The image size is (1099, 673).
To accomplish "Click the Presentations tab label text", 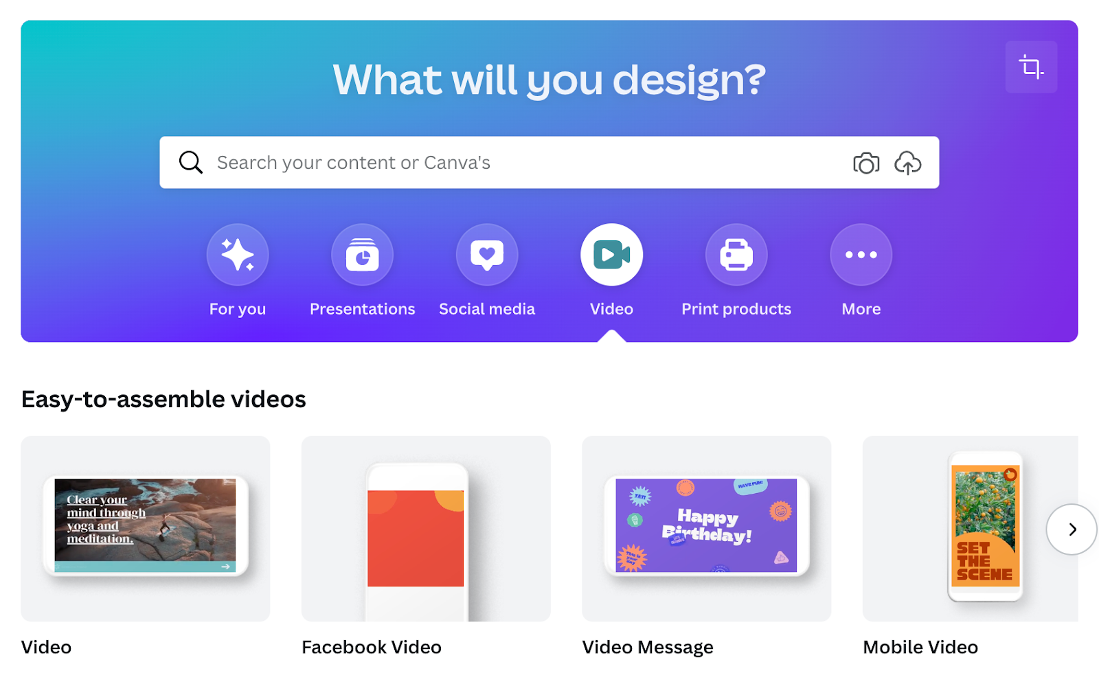I will [x=362, y=309].
